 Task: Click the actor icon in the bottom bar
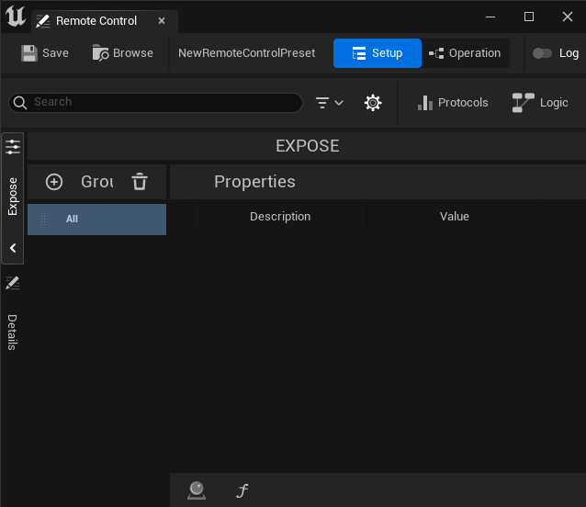pos(197,490)
